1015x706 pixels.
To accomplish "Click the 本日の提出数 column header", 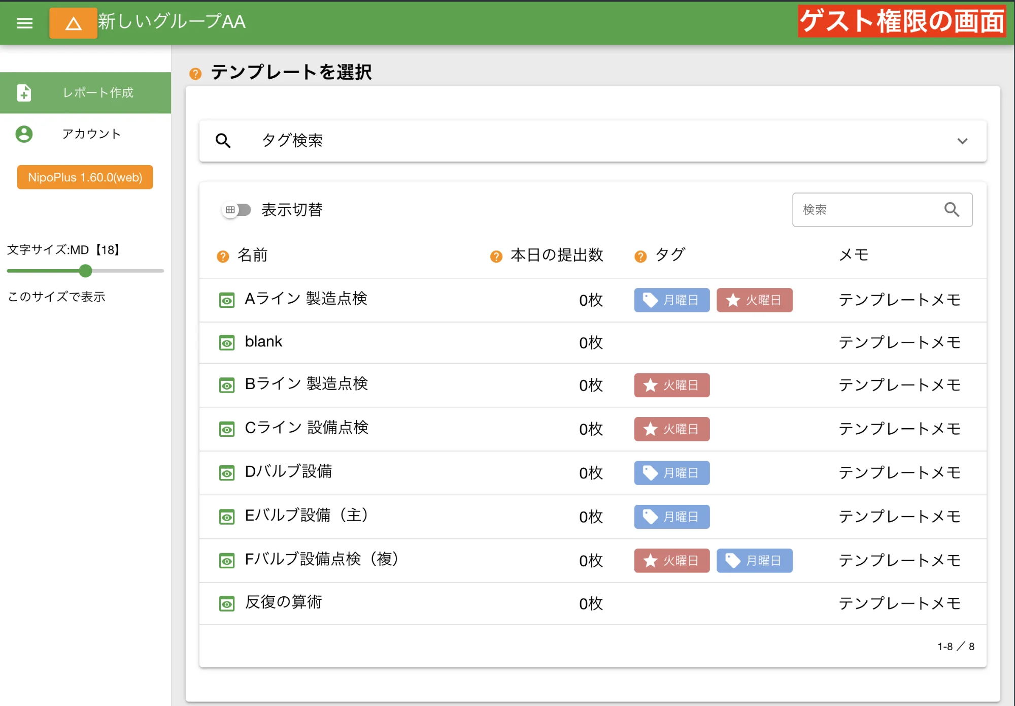I will [x=557, y=255].
